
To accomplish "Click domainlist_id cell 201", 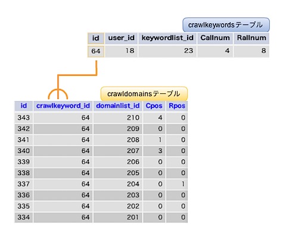I will click(118, 217).
